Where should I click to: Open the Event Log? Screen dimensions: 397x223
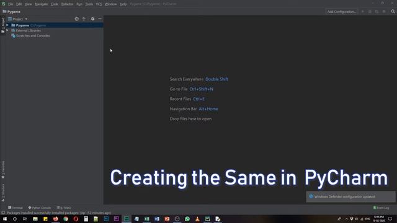click(381, 208)
